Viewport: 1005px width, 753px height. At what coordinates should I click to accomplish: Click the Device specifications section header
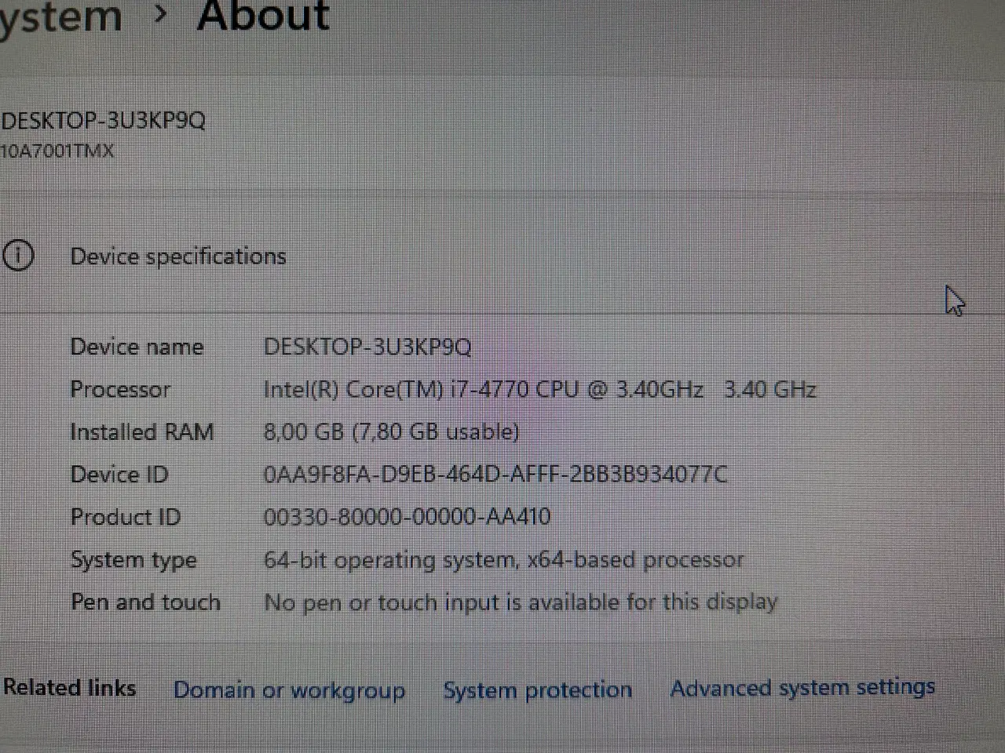pos(178,256)
